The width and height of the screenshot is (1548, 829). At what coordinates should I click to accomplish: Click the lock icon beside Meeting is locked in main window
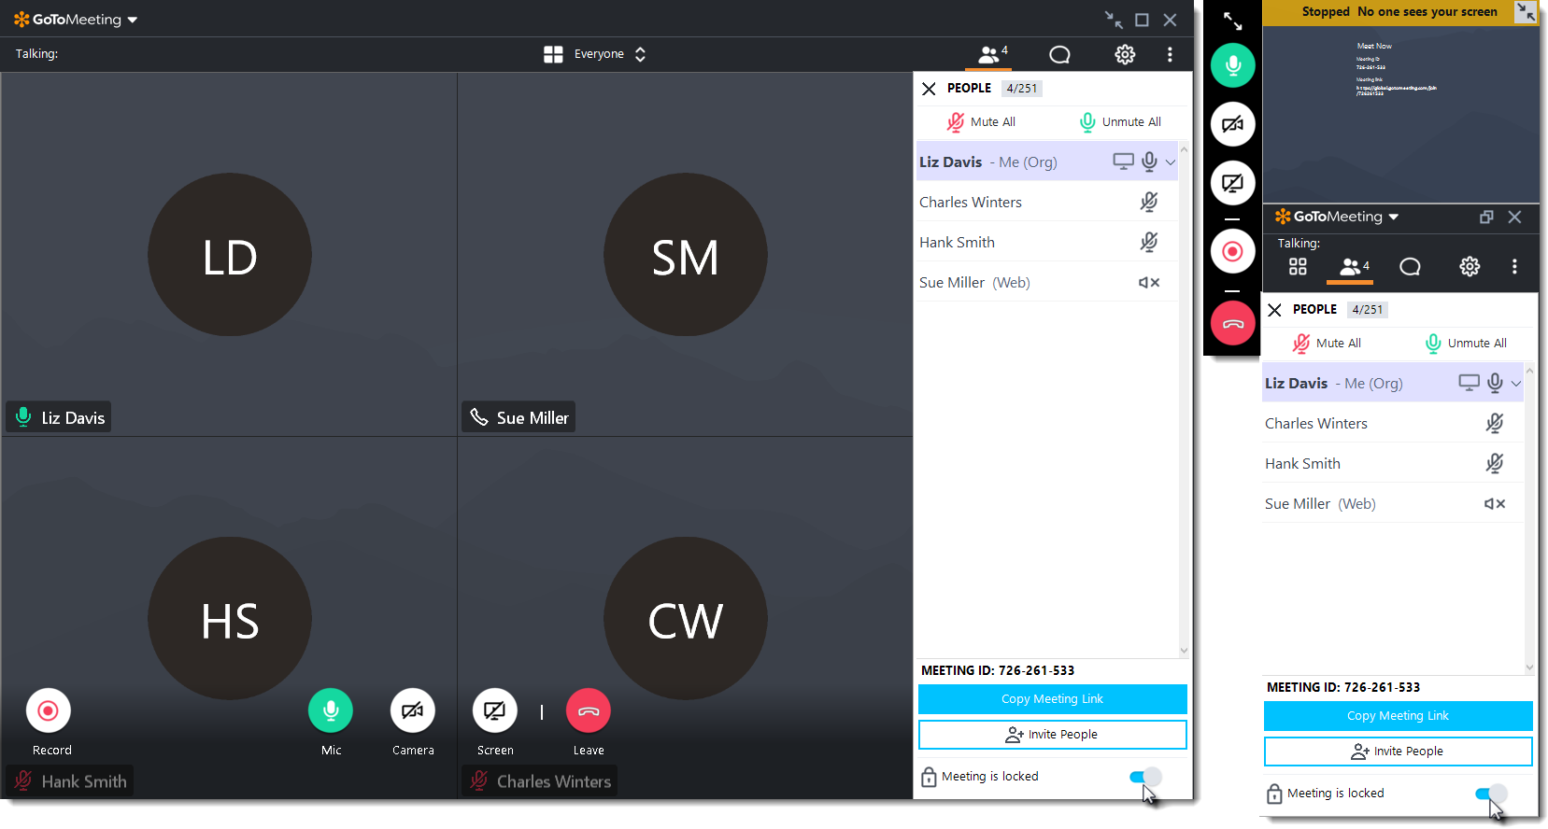929,777
